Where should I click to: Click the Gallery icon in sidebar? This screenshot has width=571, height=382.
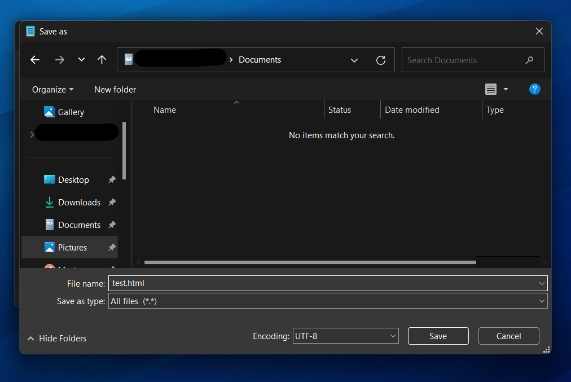tap(49, 112)
